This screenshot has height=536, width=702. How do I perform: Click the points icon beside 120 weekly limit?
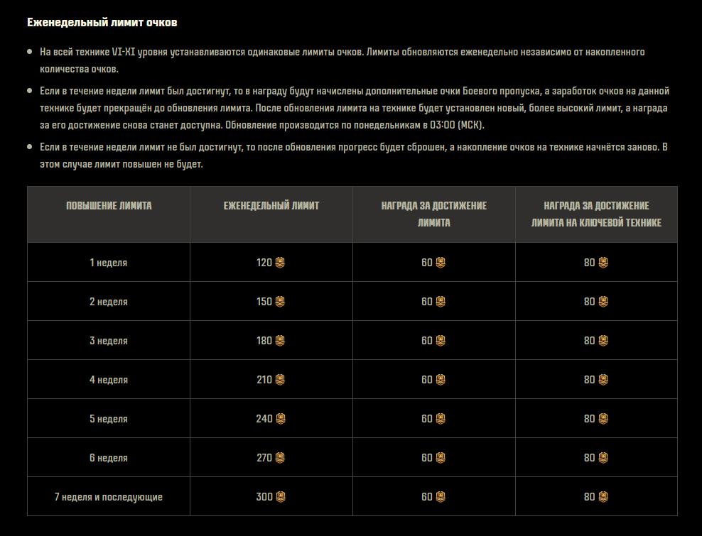280,263
